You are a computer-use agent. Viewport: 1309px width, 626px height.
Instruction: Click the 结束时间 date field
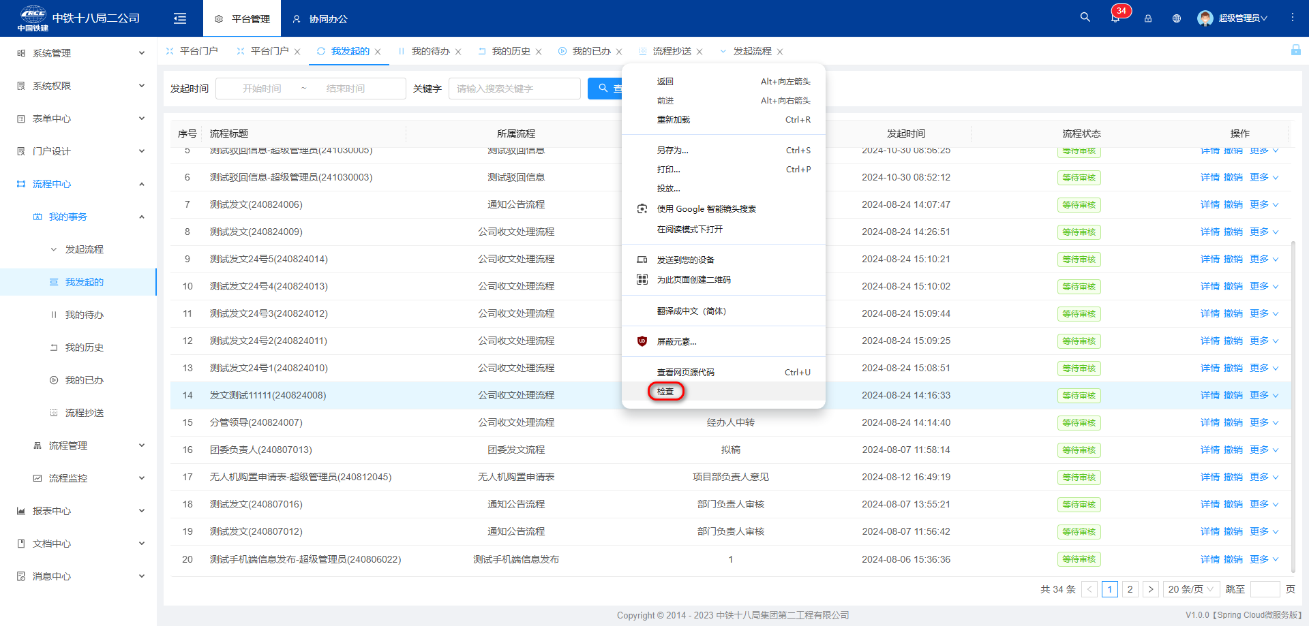point(346,89)
